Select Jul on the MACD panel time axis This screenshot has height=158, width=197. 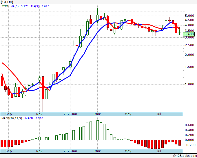(x=159, y=151)
